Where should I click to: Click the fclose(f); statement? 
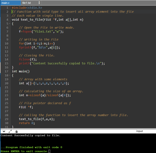(28, 60)
